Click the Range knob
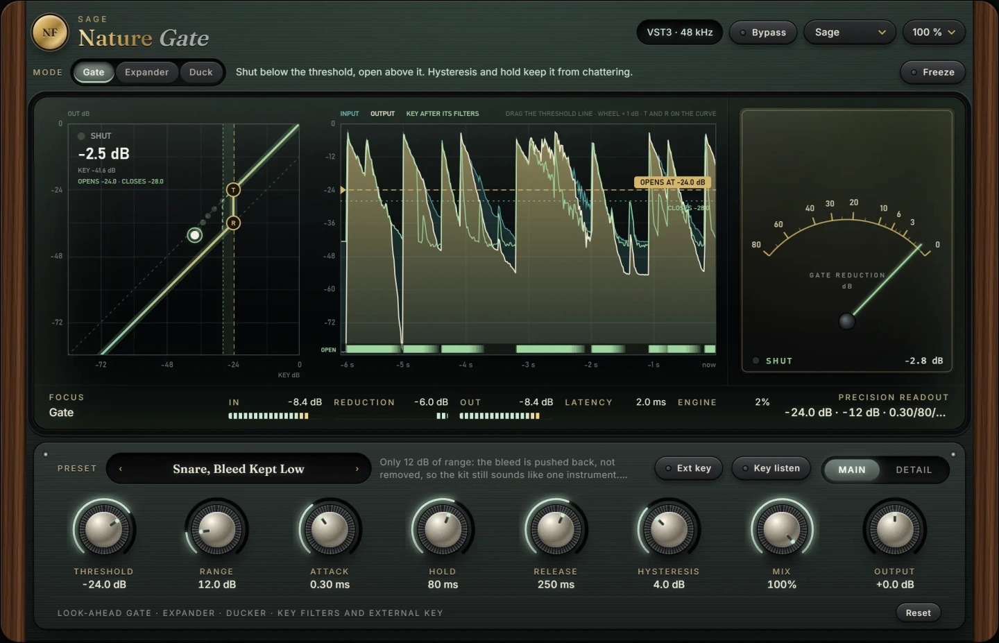Image resolution: width=999 pixels, height=643 pixels. coord(216,530)
